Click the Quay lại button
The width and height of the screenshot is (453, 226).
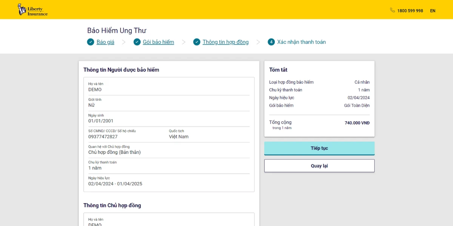(319, 166)
